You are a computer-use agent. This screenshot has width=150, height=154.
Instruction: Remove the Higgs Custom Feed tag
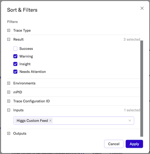50,120
